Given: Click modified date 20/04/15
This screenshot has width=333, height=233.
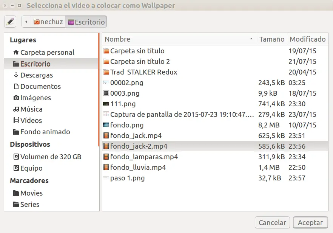Looking at the screenshot, I should click(302, 72).
